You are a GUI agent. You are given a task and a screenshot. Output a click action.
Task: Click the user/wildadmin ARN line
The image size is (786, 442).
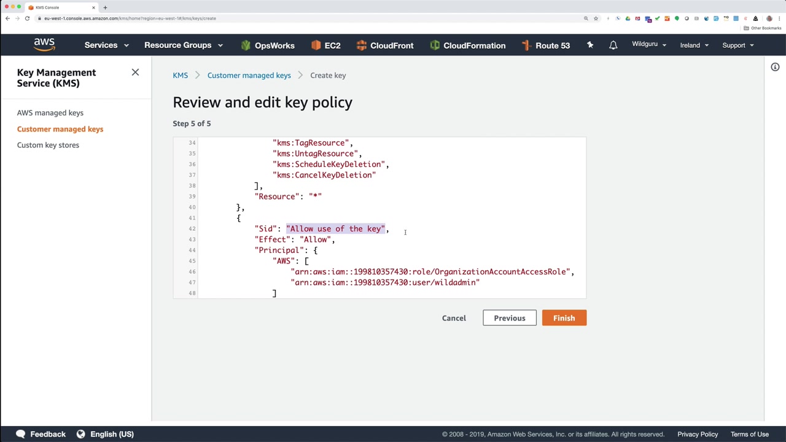[385, 282]
